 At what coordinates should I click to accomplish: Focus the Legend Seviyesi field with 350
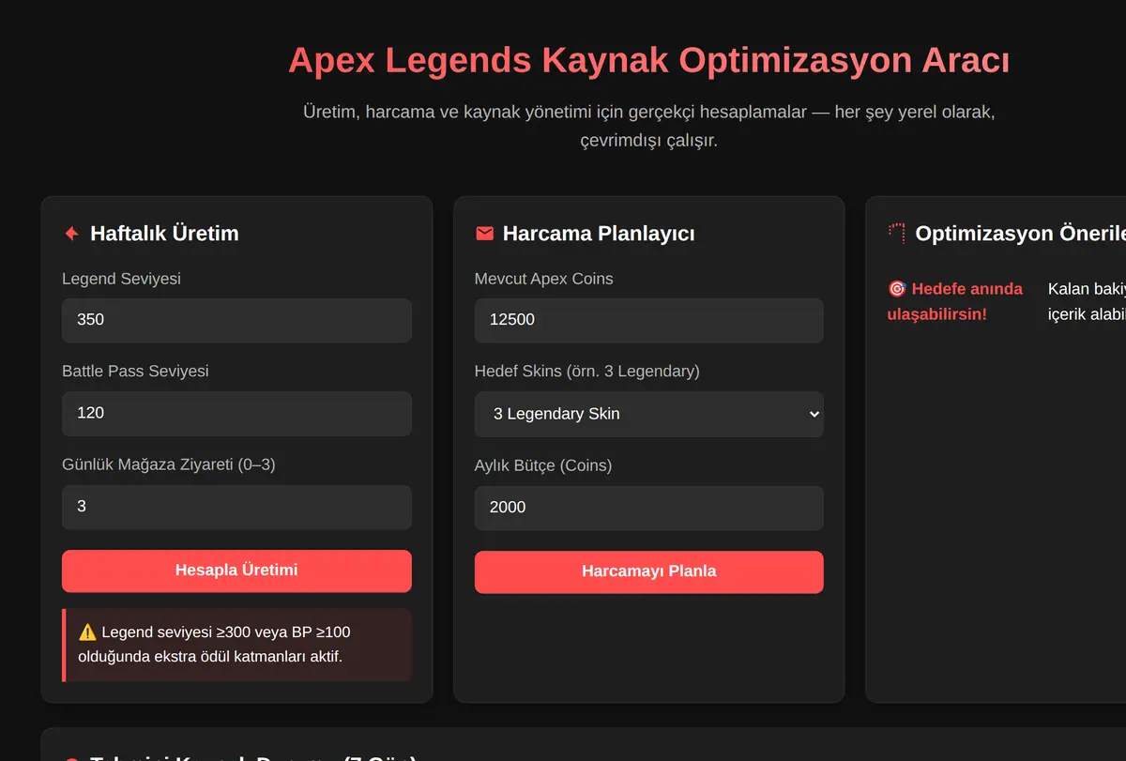(x=236, y=320)
